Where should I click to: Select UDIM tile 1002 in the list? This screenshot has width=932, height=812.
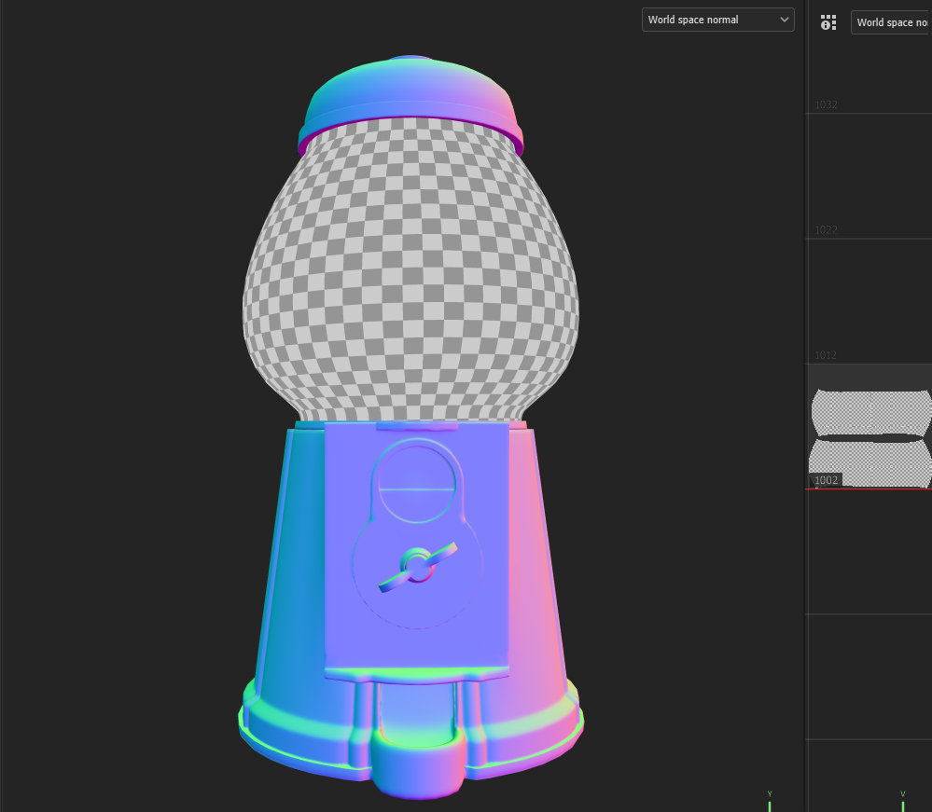tap(869, 438)
